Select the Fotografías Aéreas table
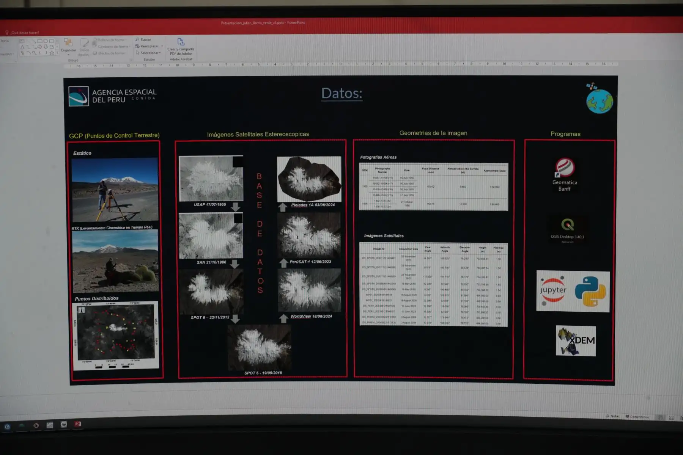 (433, 187)
